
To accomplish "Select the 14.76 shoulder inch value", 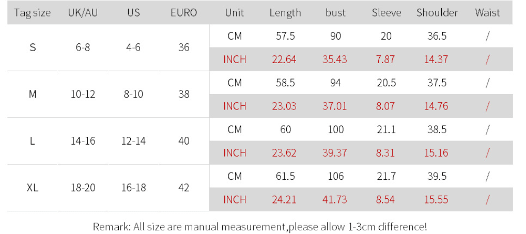I will pos(437,106).
